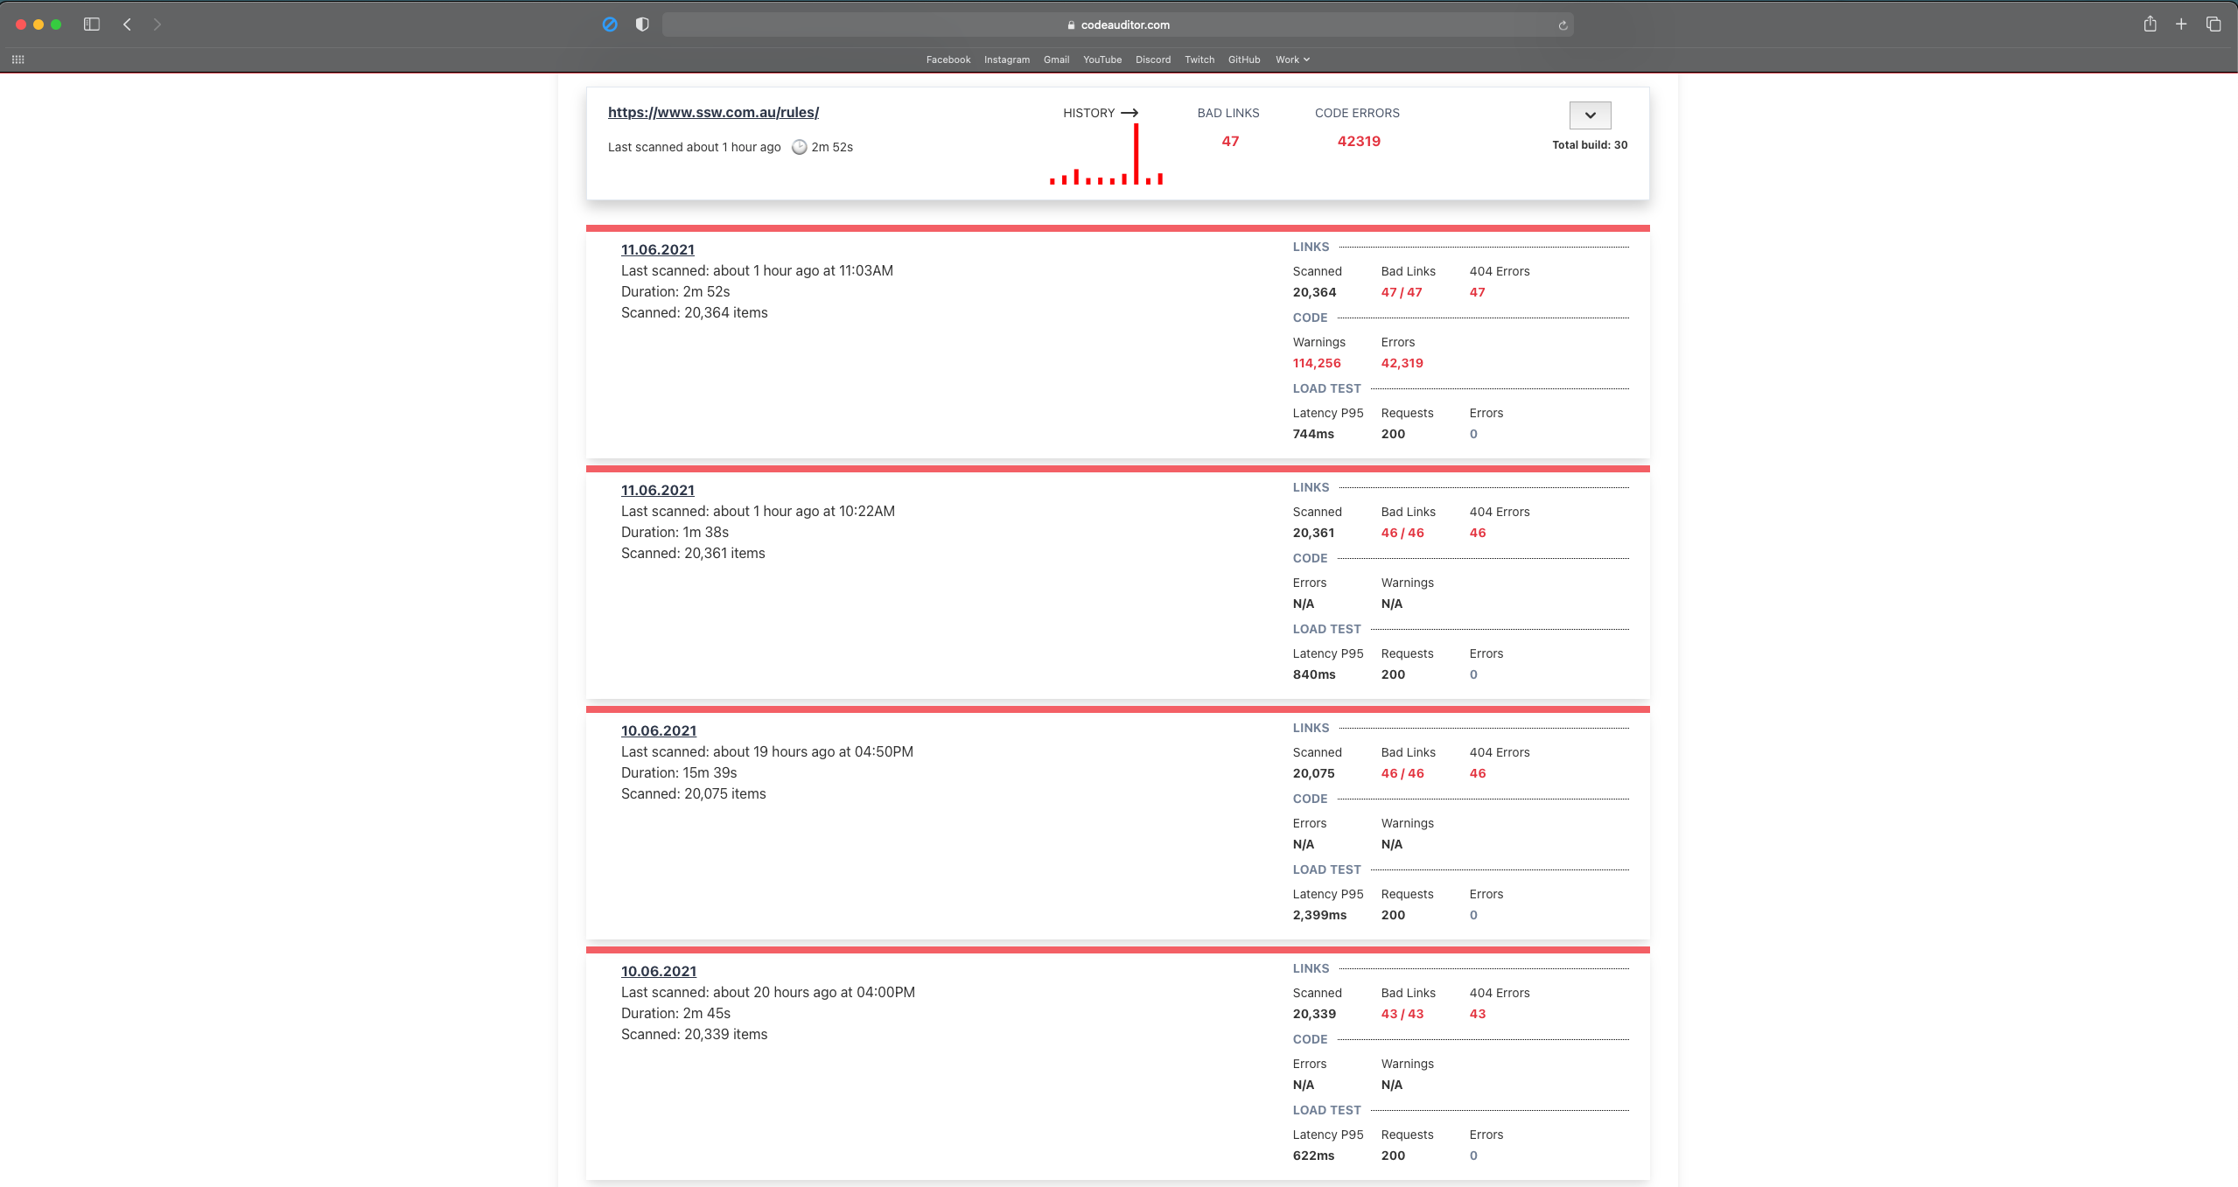Show all tabs using the tab overview icon
Image resolution: width=2238 pixels, height=1187 pixels.
2214,24
